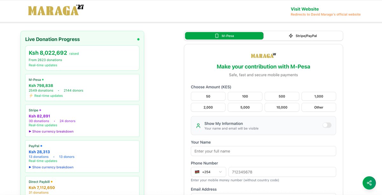This screenshot has height=195, width=382.
Task: Select the 50 KES amount
Action: click(x=208, y=96)
